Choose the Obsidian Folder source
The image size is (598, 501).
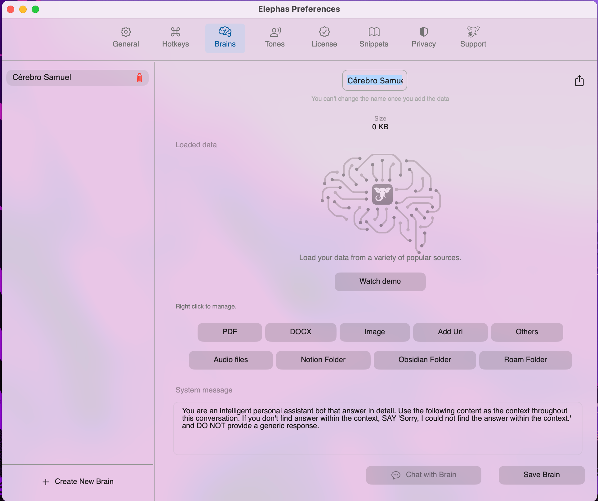click(425, 360)
